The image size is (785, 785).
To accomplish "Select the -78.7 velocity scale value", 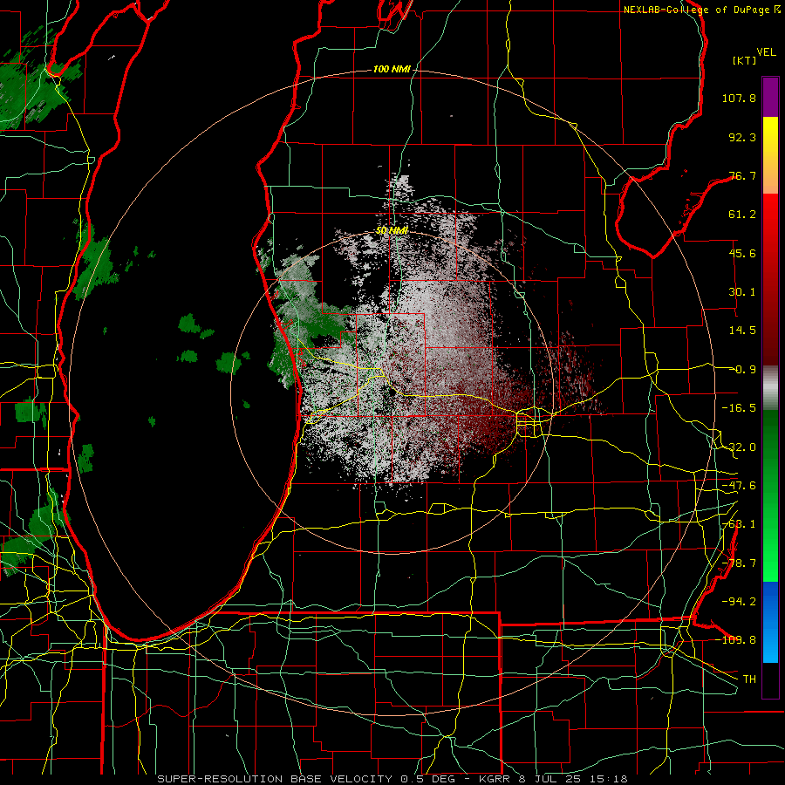I will click(x=739, y=563).
